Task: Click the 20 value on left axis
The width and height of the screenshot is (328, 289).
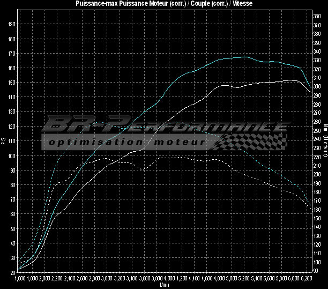Action: coord(12,272)
